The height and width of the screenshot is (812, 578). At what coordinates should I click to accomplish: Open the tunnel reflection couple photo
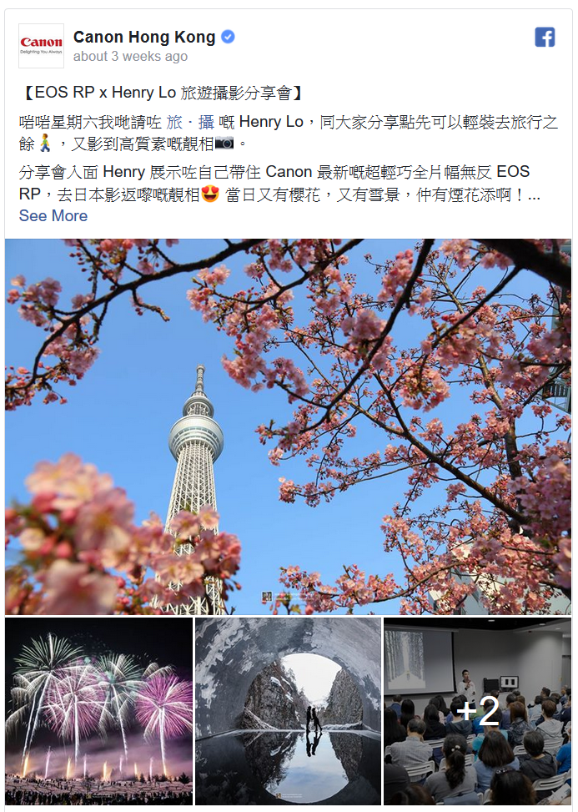[289, 711]
